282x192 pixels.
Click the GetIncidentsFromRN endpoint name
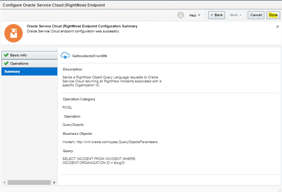[89, 56]
